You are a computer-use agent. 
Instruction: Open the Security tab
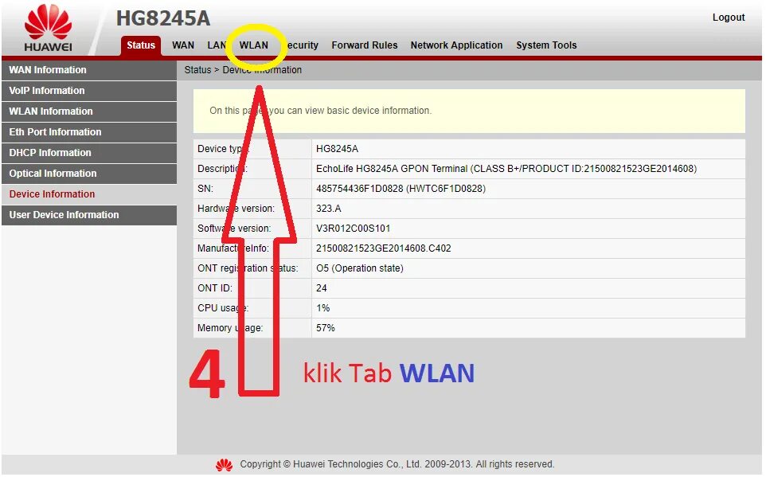(x=302, y=45)
